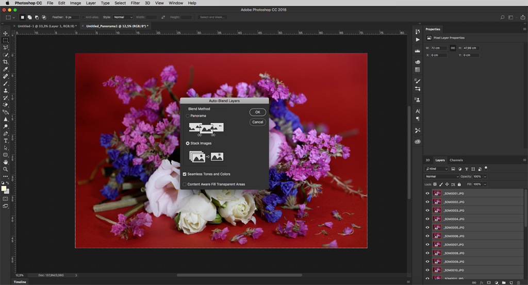Image resolution: width=528 pixels, height=285 pixels.
Task: Click the Lasso tool
Action: (x=6, y=47)
